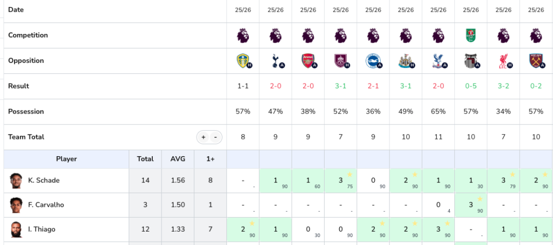Open F. Carvalho player name

[x=46, y=205]
